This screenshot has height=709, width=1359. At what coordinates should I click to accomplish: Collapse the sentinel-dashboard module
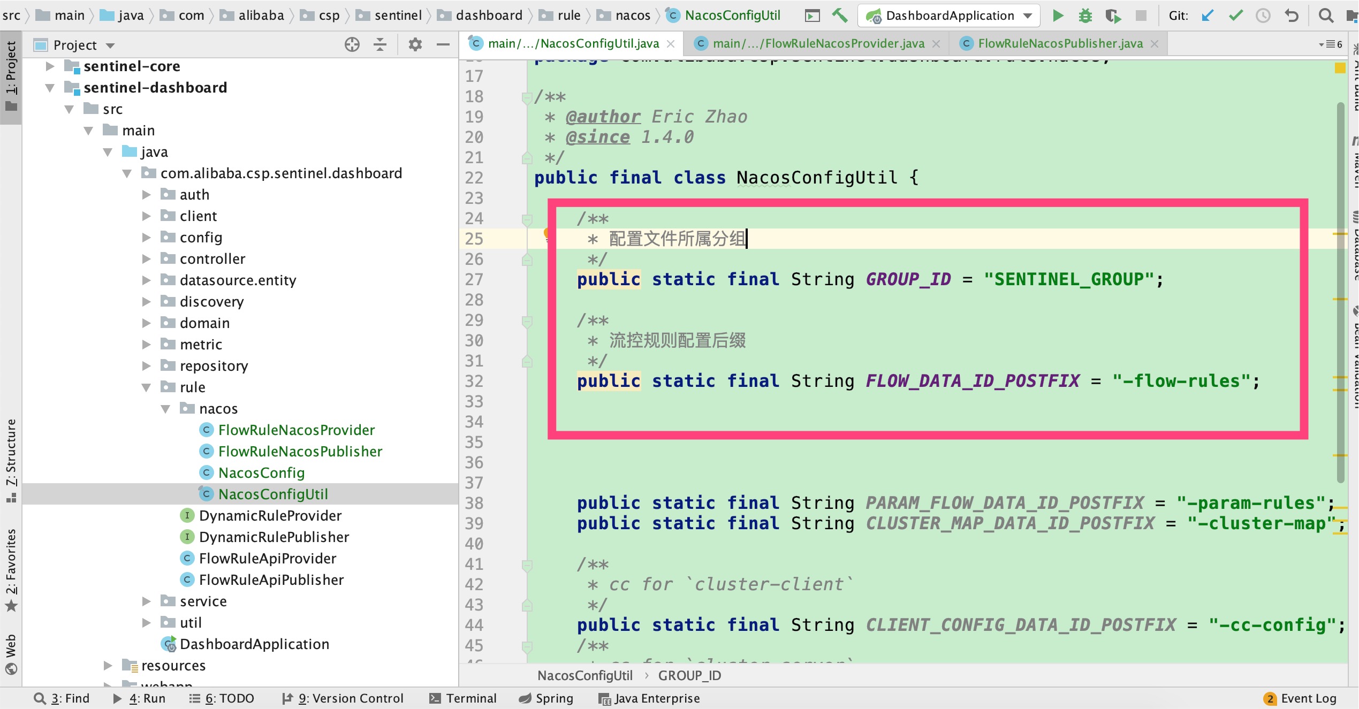coord(50,88)
